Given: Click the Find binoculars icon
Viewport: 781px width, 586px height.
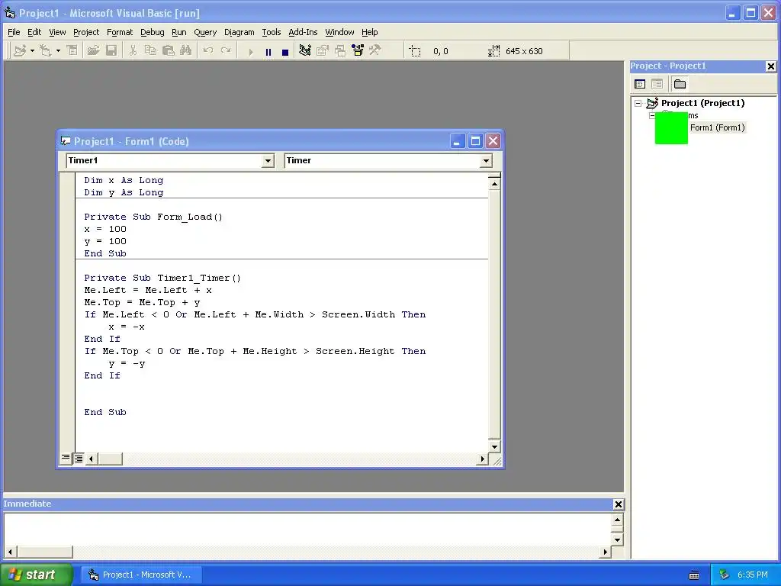Looking at the screenshot, I should click(186, 51).
